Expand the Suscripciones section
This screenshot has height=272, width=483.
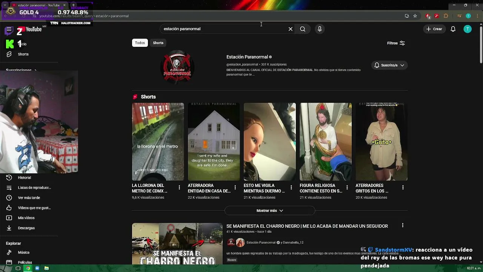[22, 70]
